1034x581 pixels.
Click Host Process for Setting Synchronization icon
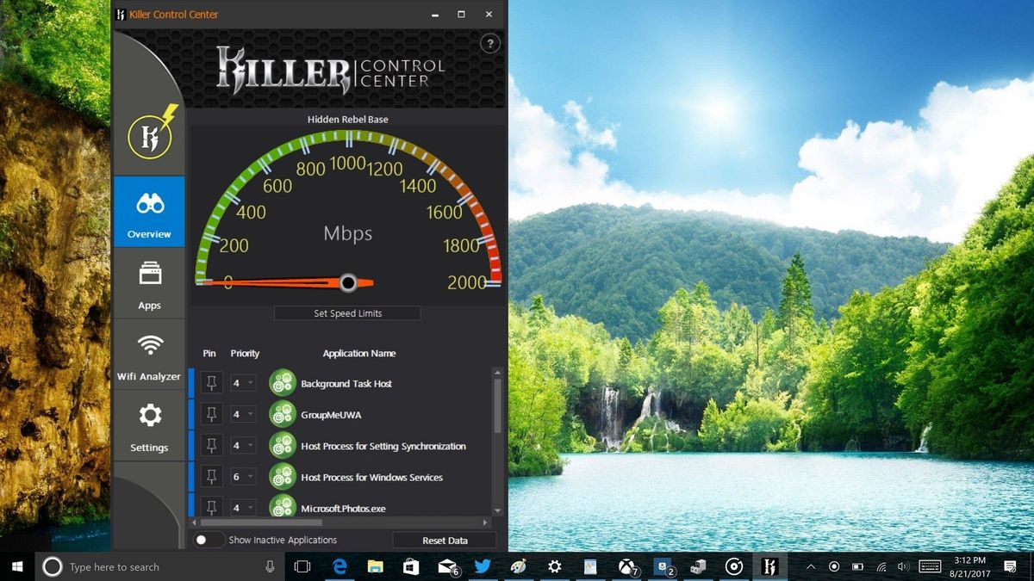(x=283, y=446)
